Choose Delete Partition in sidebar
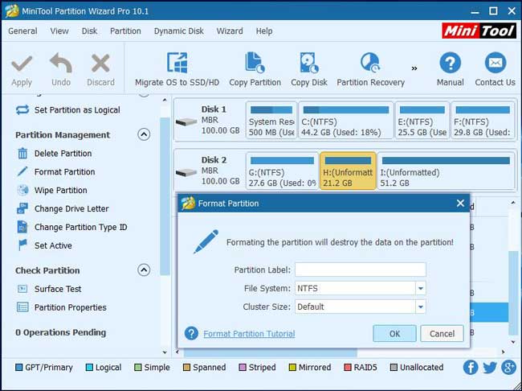 (54, 154)
